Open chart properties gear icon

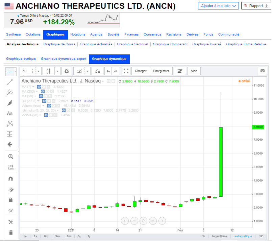coord(67,71)
